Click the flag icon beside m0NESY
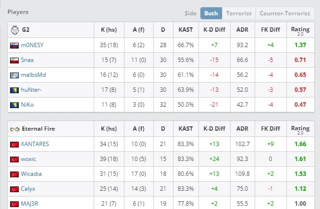The image size is (320, 209). pos(14,45)
